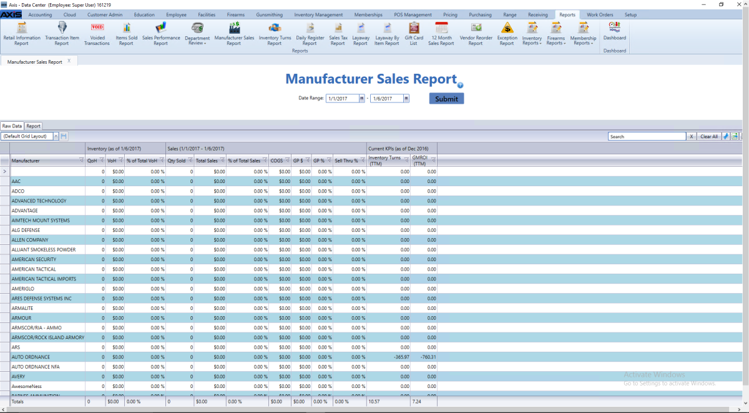Submit the date range
The height and width of the screenshot is (413, 749).
446,99
